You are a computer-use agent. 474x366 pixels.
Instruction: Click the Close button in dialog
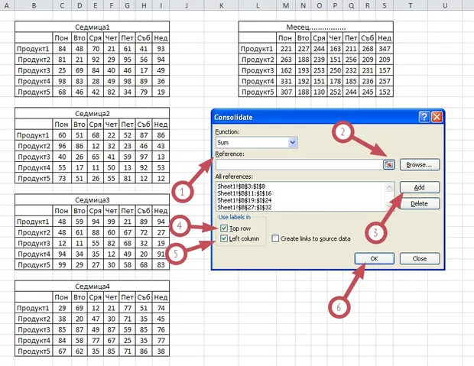tap(419, 259)
